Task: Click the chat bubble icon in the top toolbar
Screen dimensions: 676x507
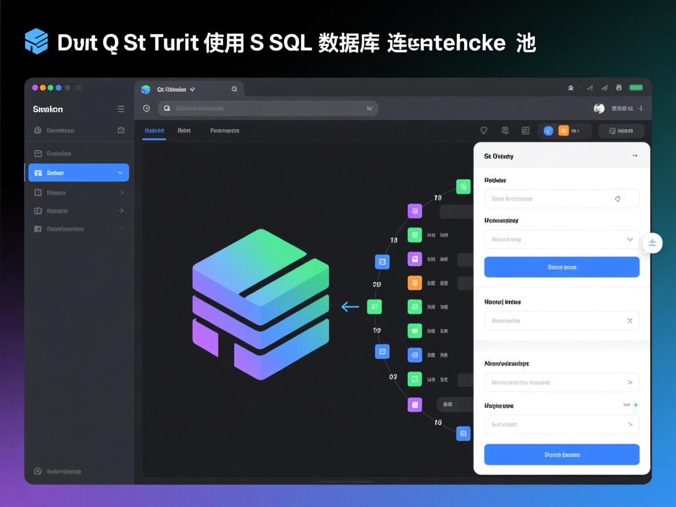Action: [x=525, y=130]
